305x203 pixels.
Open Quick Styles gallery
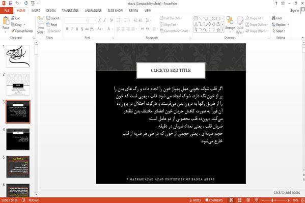pyautogui.click(x=240, y=25)
